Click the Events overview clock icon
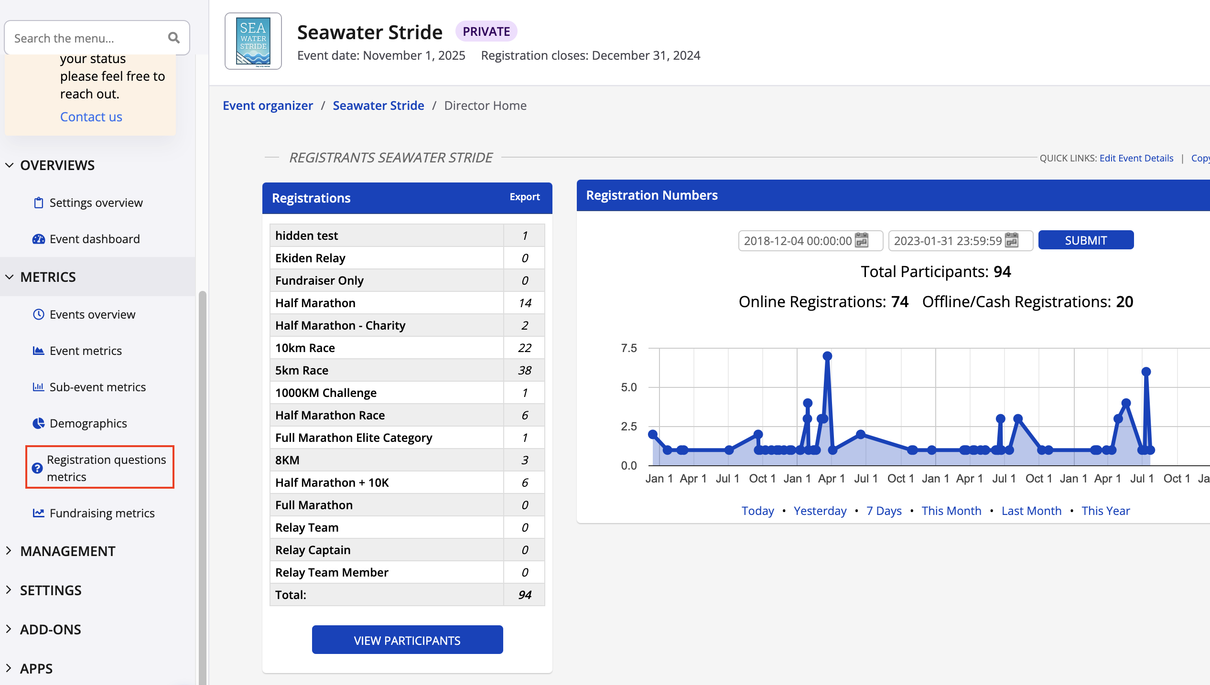Screen dimensions: 1210x685 click(38, 314)
